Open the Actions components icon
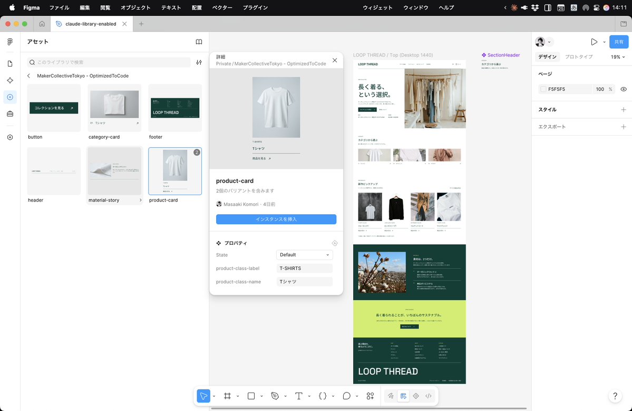This screenshot has width=632, height=411. [371, 396]
